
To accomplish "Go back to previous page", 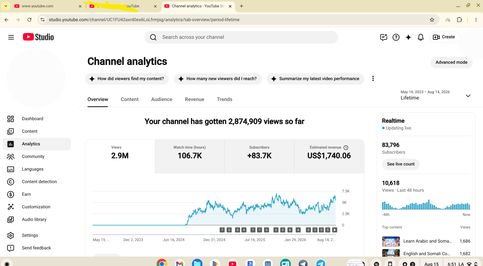I will pos(7,20).
